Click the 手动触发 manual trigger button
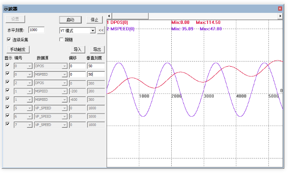 click(x=18, y=50)
